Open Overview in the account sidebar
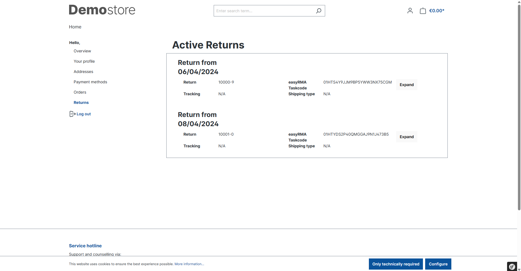This screenshot has width=521, height=271. click(x=82, y=51)
